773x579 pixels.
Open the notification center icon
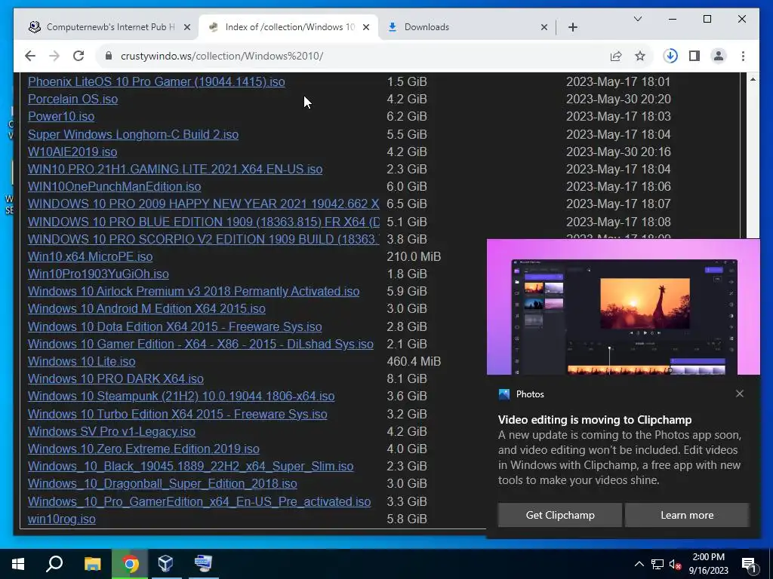coord(750,564)
